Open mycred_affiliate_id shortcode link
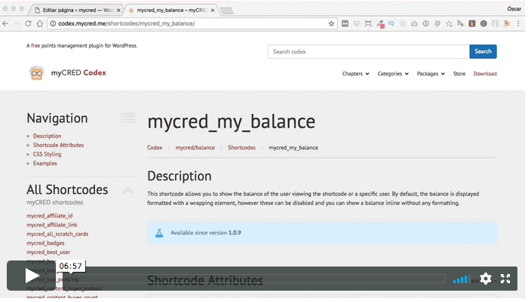This screenshot has width=528, height=302. [x=50, y=216]
